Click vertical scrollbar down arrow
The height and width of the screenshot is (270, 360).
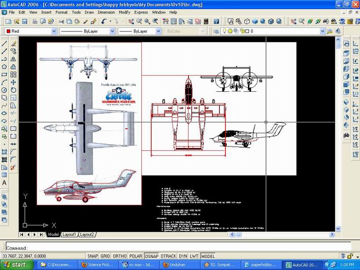pyautogui.click(x=338, y=229)
